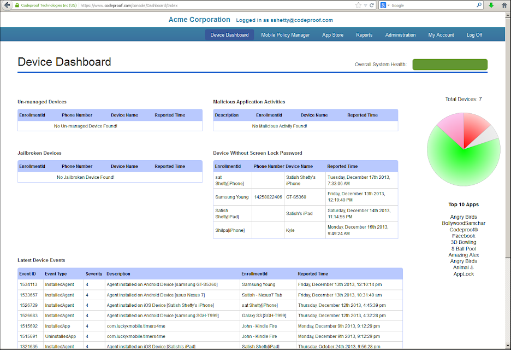Screen dimensions: 511x350
Task: Click the 'Satish's iPad' device name
Action: click(x=299, y=213)
